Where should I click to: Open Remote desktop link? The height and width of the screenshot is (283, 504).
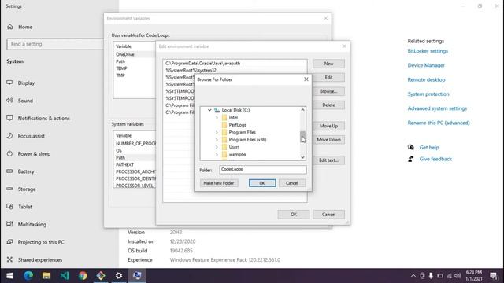click(426, 79)
